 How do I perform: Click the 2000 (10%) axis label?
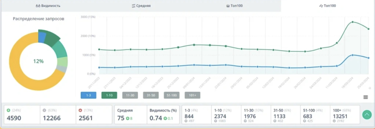pos(88,36)
